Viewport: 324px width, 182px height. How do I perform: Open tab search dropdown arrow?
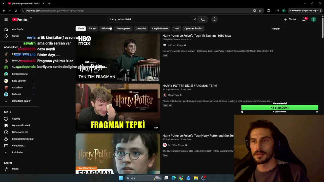point(3,4)
